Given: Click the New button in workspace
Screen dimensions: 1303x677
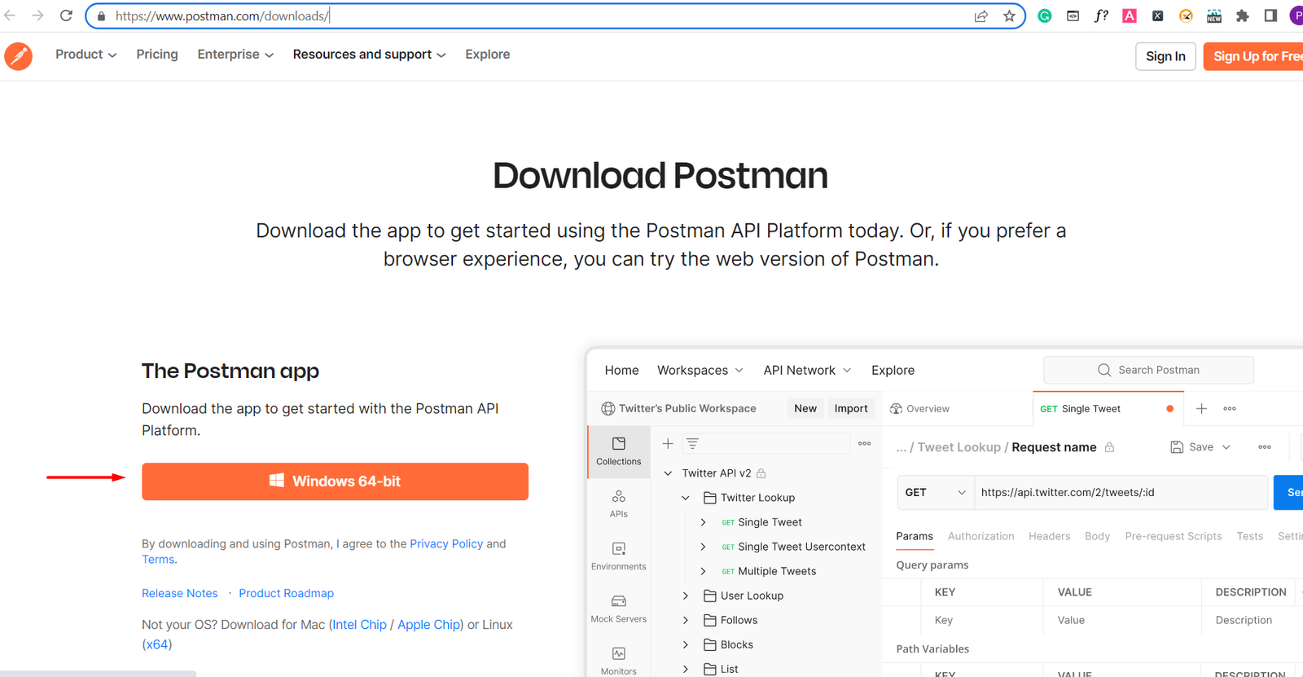Looking at the screenshot, I should click(805, 408).
